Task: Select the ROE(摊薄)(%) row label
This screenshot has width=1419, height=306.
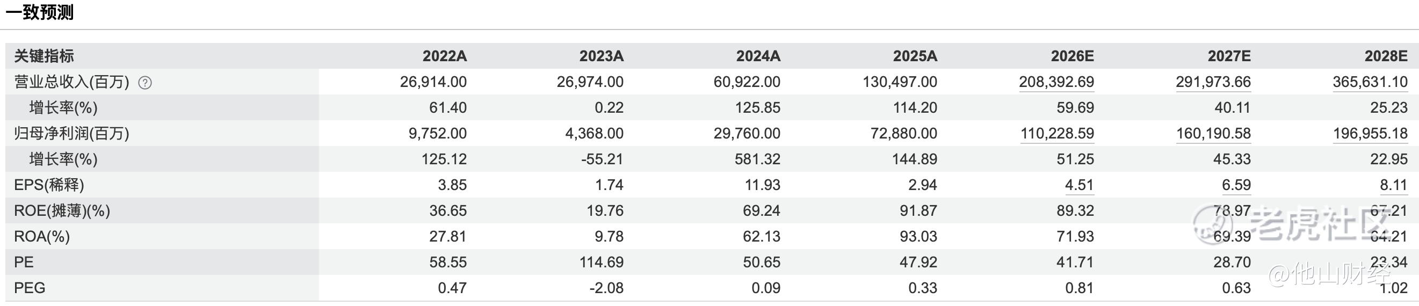Action: click(x=62, y=211)
